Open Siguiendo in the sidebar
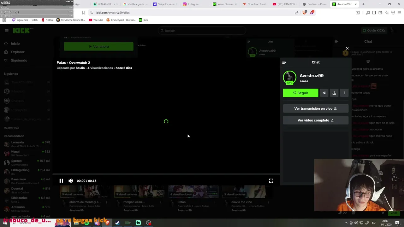Screen dimensions: 404x227 [19, 60]
